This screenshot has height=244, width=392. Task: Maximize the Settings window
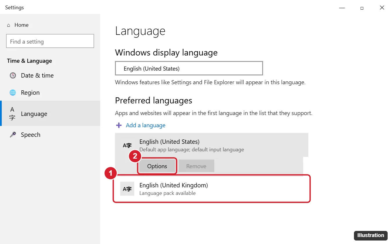[362, 8]
